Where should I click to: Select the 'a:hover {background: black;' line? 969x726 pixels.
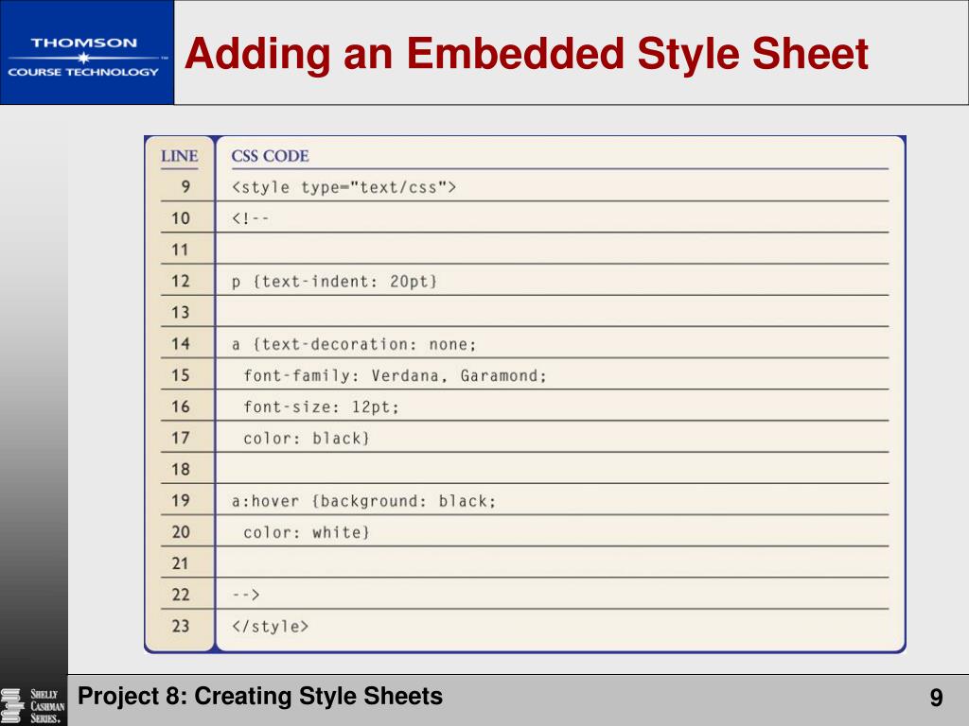point(364,501)
